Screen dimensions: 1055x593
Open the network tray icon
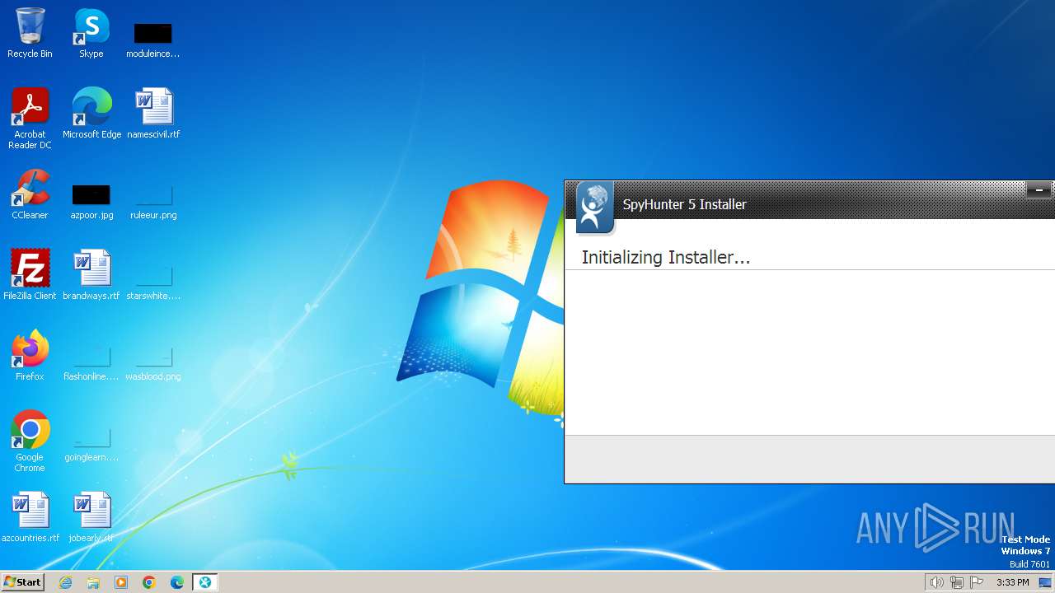[956, 582]
